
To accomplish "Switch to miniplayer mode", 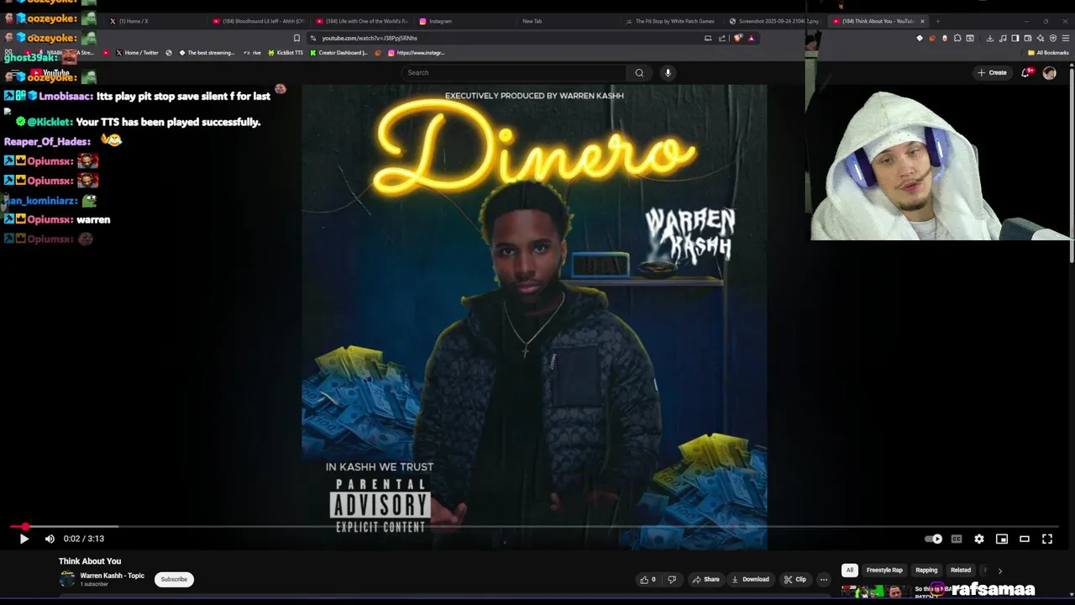I will [x=1002, y=539].
